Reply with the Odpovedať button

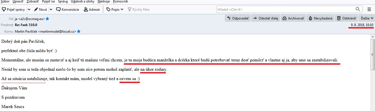click(238, 18)
